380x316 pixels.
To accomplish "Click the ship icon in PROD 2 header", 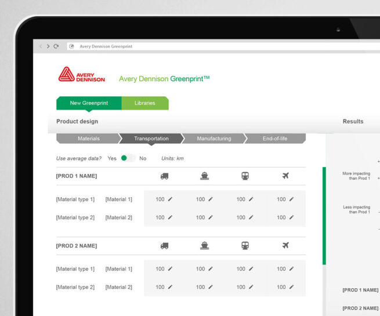I will tap(205, 246).
